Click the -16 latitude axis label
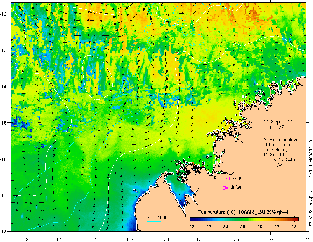Screen dimensions: 313x242 [x=4, y=159]
